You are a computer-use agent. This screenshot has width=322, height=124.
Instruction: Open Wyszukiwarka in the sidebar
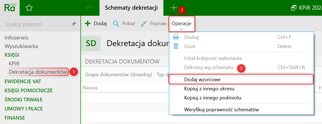pos(21,46)
